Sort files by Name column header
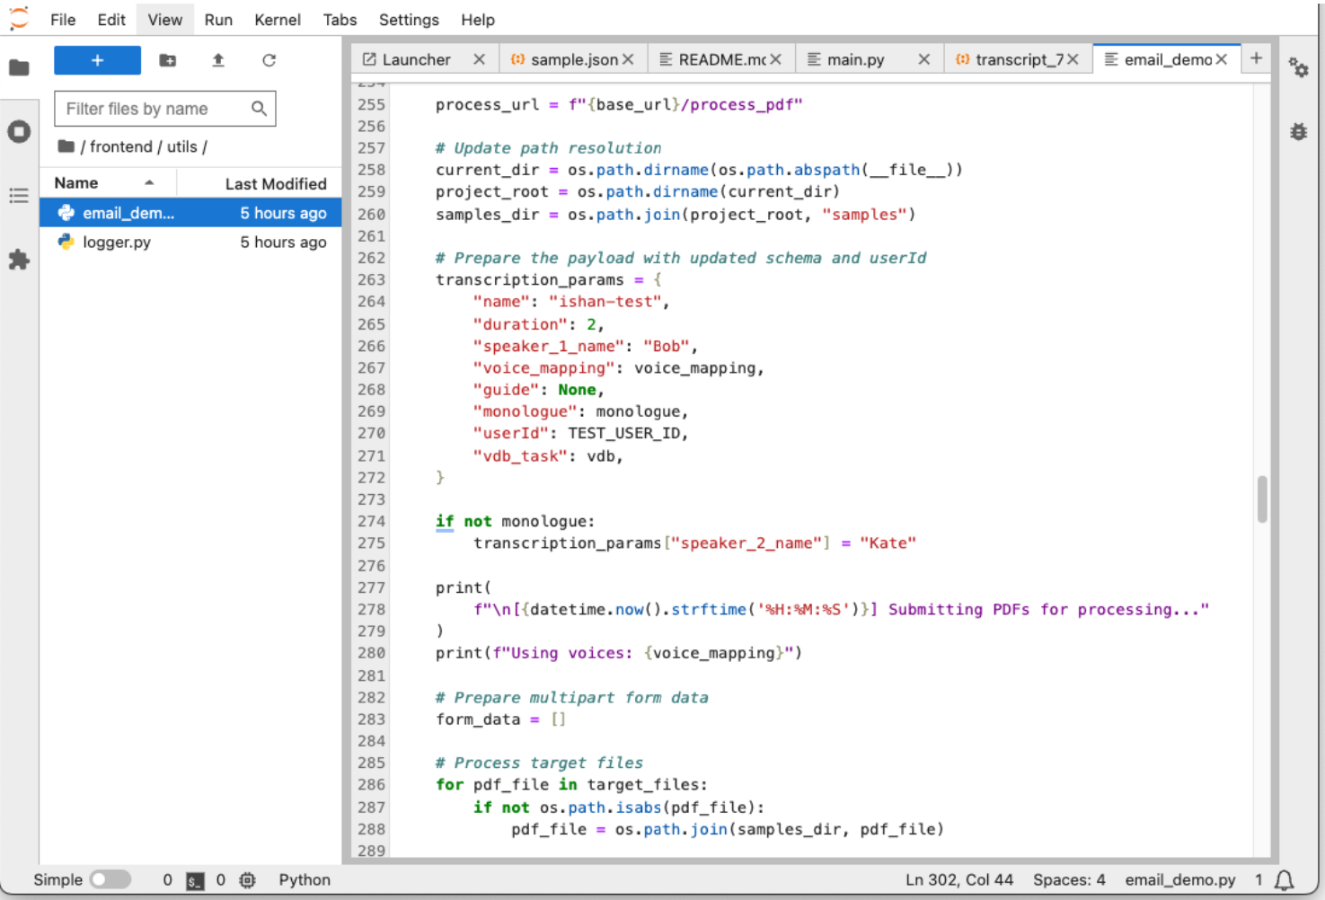The width and height of the screenshot is (1325, 900). 76,183
